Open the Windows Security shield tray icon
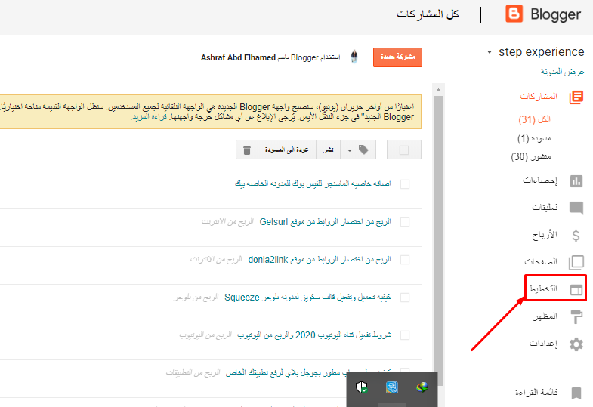 pyautogui.click(x=362, y=387)
